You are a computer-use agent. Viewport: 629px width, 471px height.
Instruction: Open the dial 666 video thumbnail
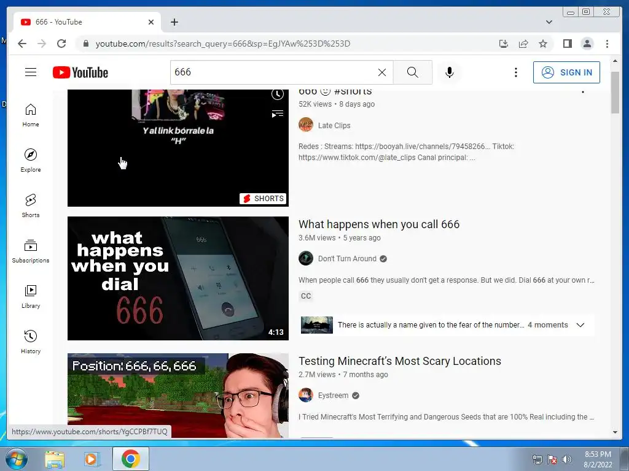pos(178,278)
